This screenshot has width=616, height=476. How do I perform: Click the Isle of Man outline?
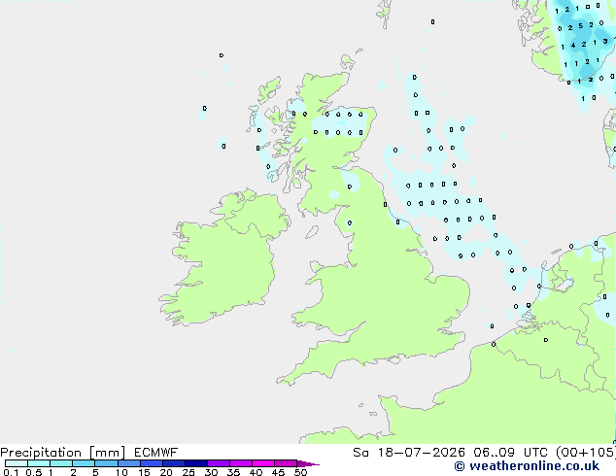(x=312, y=232)
